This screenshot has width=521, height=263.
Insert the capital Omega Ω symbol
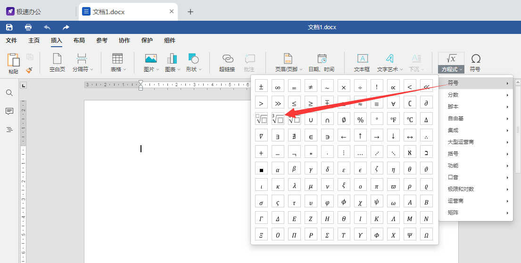426,234
